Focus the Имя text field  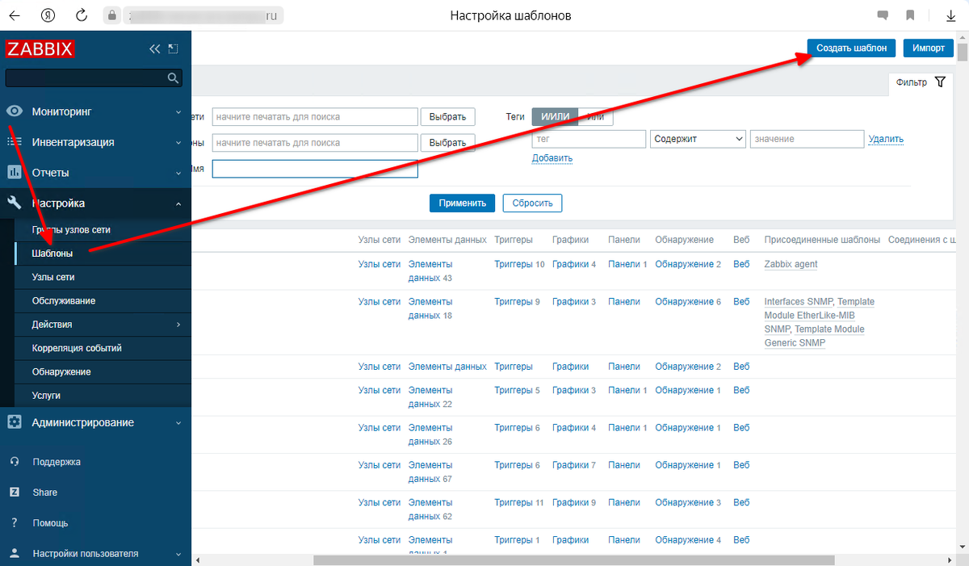click(x=315, y=169)
